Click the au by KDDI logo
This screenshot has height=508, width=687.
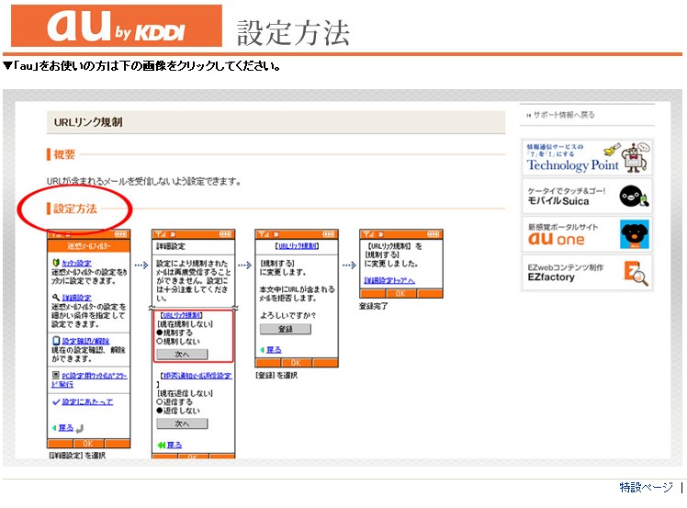coord(117,27)
